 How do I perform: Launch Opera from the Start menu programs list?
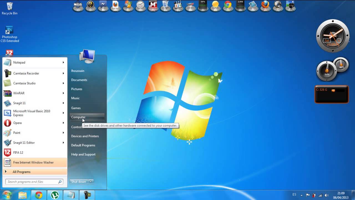click(35, 123)
